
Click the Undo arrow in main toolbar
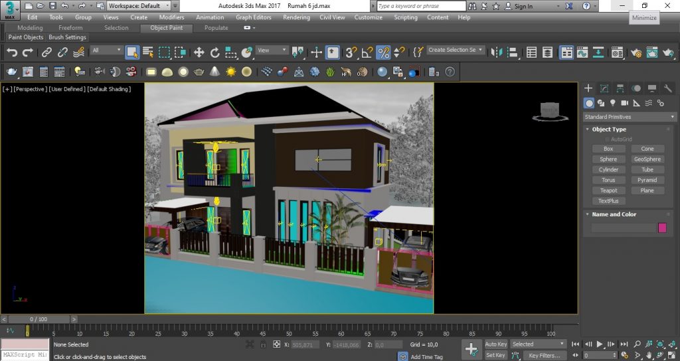point(12,52)
